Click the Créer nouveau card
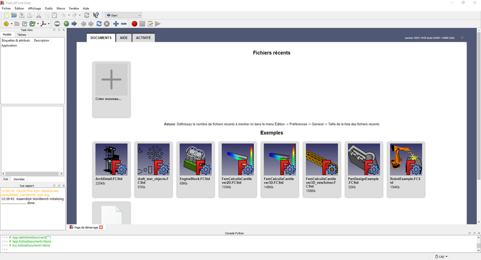 [111, 89]
